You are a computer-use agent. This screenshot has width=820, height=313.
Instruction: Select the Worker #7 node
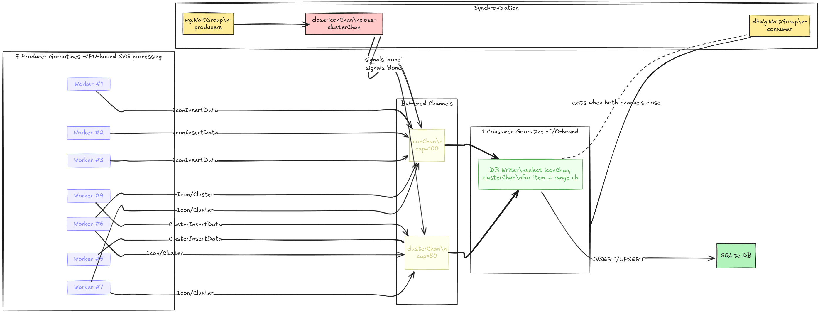click(x=89, y=287)
